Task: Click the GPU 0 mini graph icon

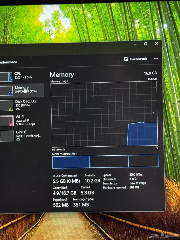Action: click(x=6, y=136)
